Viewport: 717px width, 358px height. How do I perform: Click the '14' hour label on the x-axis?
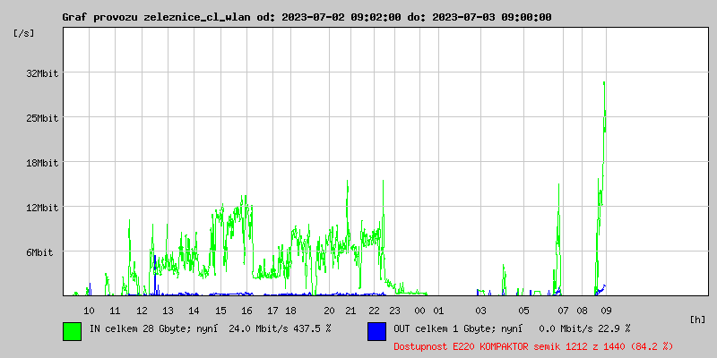click(194, 311)
